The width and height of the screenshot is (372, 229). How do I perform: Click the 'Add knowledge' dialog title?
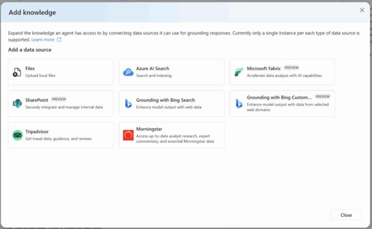point(32,12)
